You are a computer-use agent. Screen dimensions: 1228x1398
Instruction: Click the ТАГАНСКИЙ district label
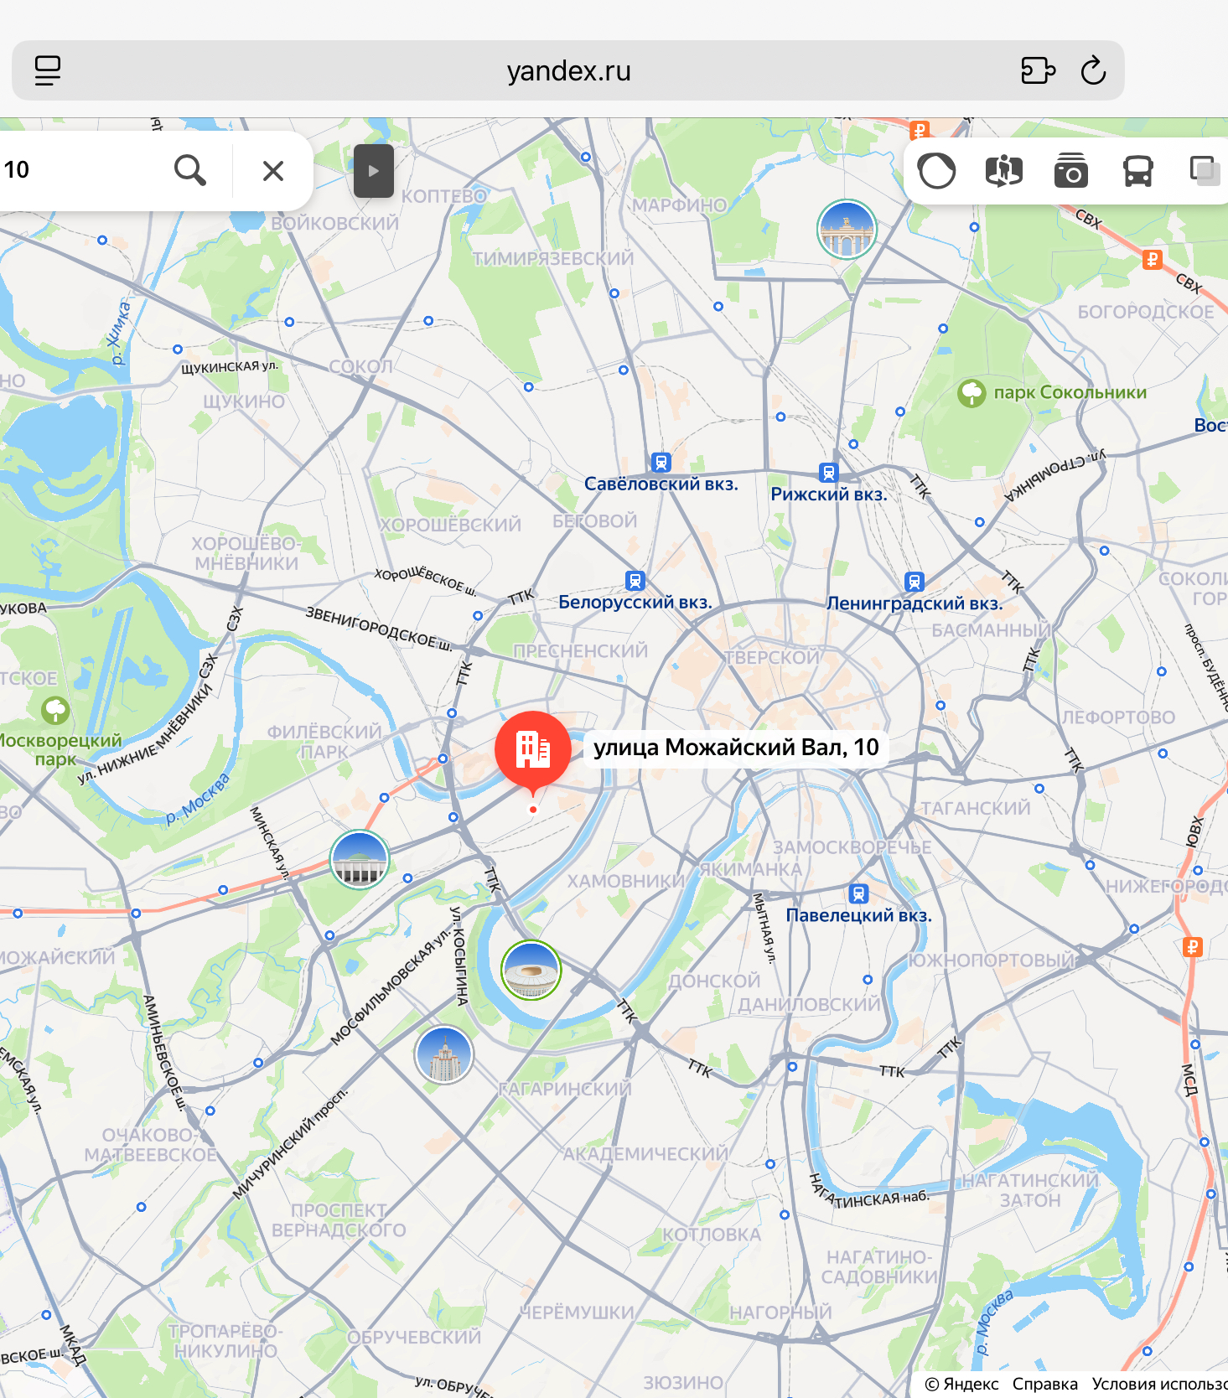point(976,809)
